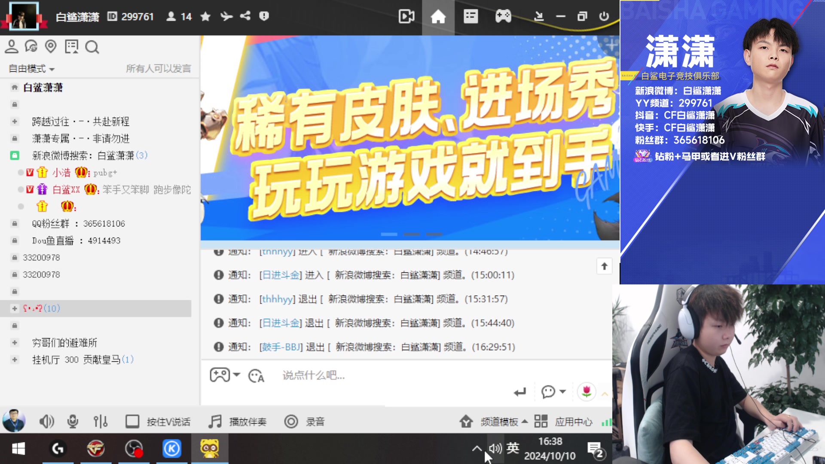The height and width of the screenshot is (464, 825).
Task: Click the location pin icon
Action: click(x=51, y=46)
